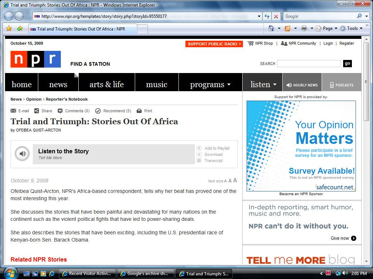This screenshot has height=279, width=373.
Task: E-mail this story via the envelope icon
Action: (x=13, y=111)
